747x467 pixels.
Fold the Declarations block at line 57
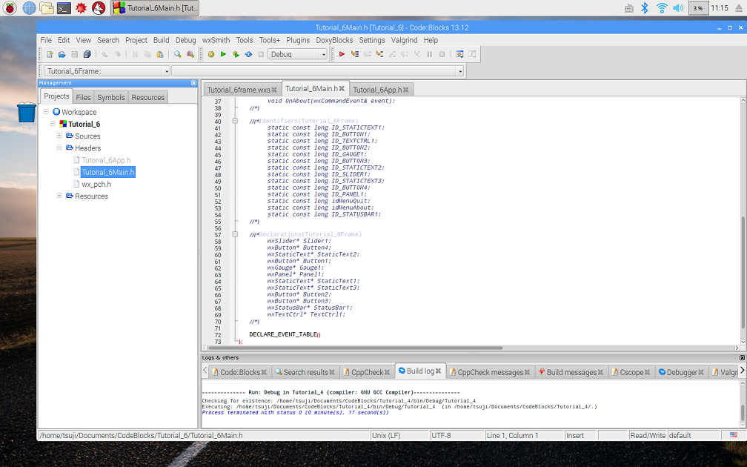click(x=235, y=234)
